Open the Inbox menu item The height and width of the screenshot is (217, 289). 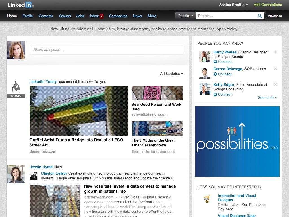click(x=94, y=16)
